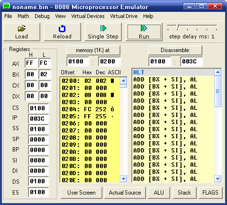Click the BP register field
This screenshot has width=227, height=205.
coord(38,150)
